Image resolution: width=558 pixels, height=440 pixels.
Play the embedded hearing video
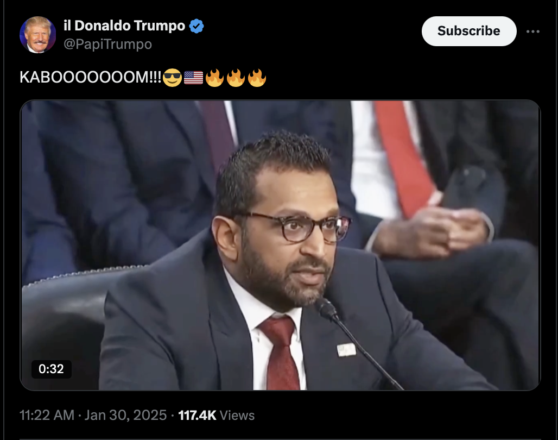point(281,245)
